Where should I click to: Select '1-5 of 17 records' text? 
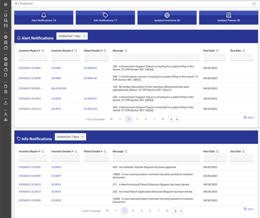click(91, 211)
